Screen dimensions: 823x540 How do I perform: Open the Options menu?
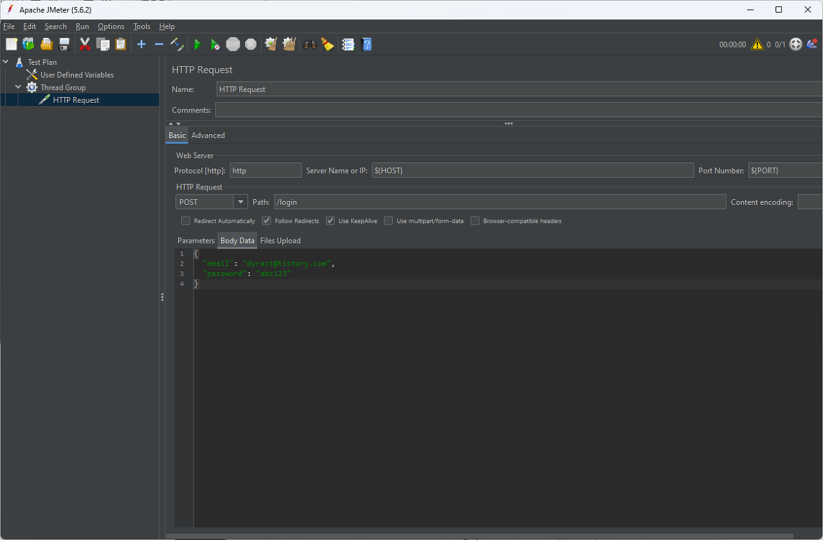point(111,26)
